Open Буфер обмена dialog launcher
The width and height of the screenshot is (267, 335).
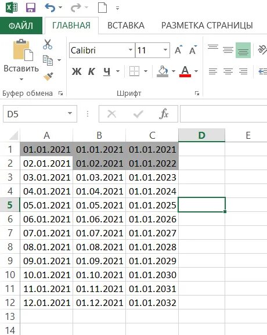click(61, 93)
